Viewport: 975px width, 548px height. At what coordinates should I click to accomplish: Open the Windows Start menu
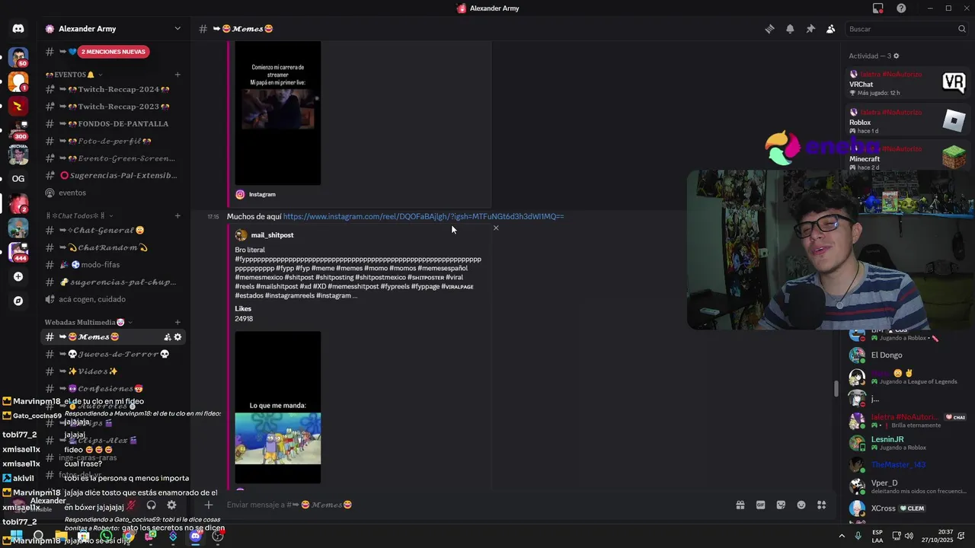pos(15,536)
